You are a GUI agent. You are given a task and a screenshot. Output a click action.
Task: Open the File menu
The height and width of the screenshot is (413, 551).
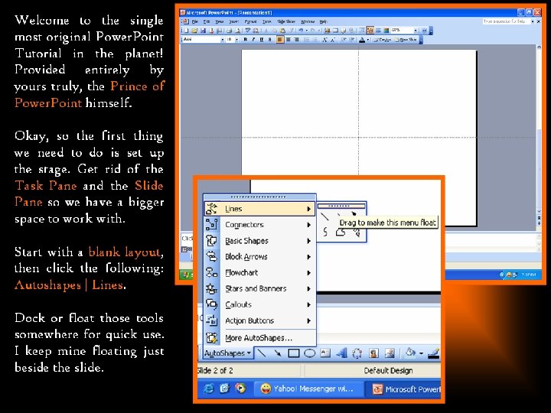click(x=194, y=21)
